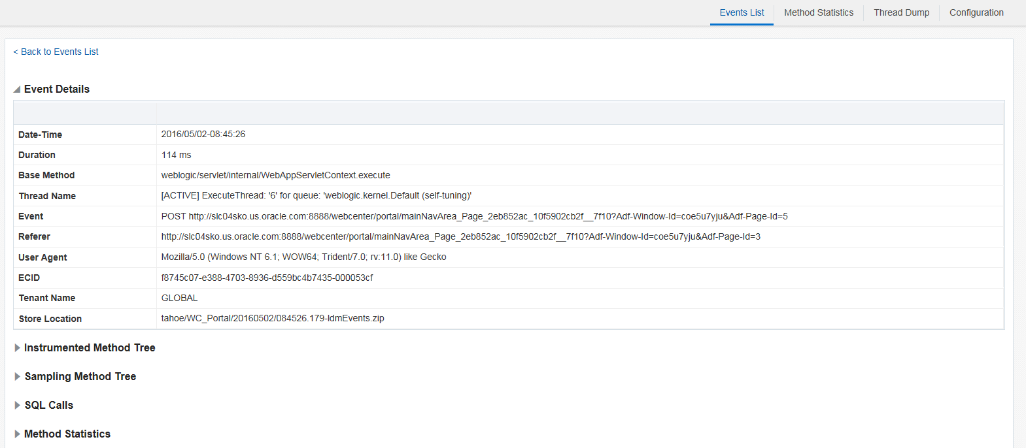
Task: Go to the Configuration tab
Action: [976, 12]
